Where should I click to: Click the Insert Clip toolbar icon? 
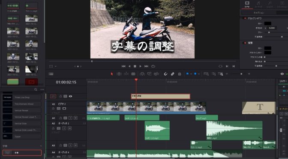(142, 74)
